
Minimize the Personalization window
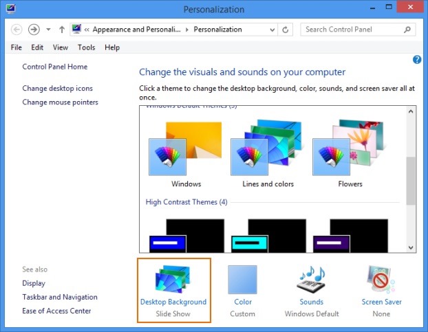372,8
